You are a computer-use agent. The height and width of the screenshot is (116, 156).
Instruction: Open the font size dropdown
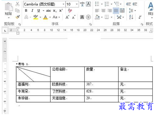point(77,4)
